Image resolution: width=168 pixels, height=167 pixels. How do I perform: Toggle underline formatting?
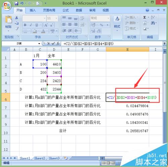(x=37, y=25)
